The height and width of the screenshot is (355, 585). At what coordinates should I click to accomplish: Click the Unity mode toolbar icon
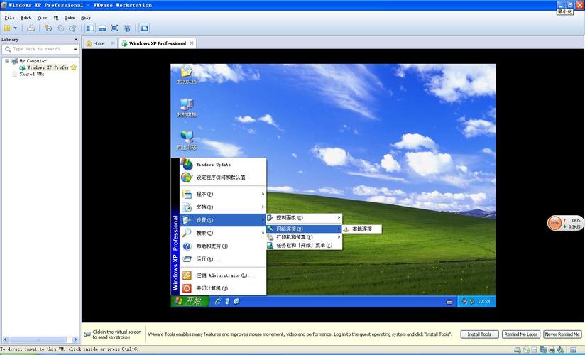click(x=127, y=28)
